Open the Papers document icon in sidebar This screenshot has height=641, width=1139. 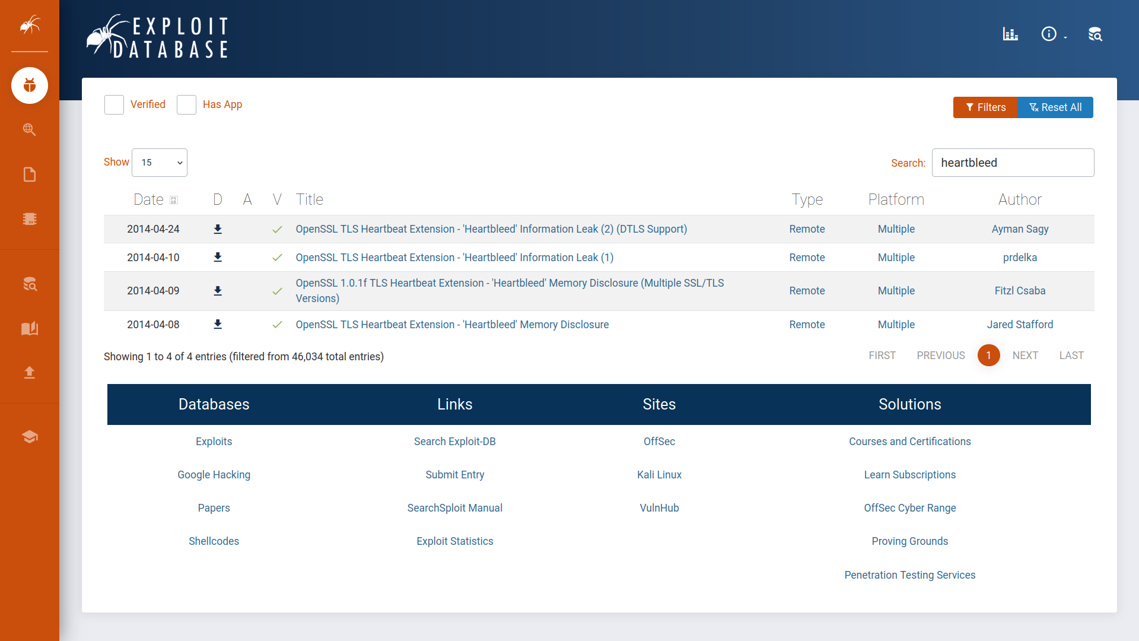click(30, 174)
